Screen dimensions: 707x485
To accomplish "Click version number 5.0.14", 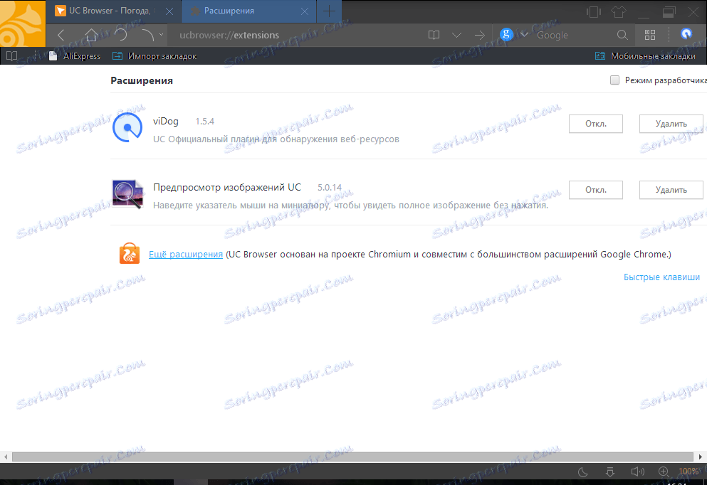I will 330,187.
